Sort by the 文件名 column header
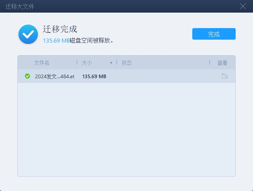Screen dimensions: 253x191 click(42, 63)
